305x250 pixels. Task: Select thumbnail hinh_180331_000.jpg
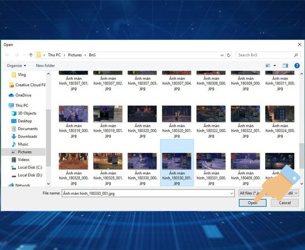coord(211,161)
